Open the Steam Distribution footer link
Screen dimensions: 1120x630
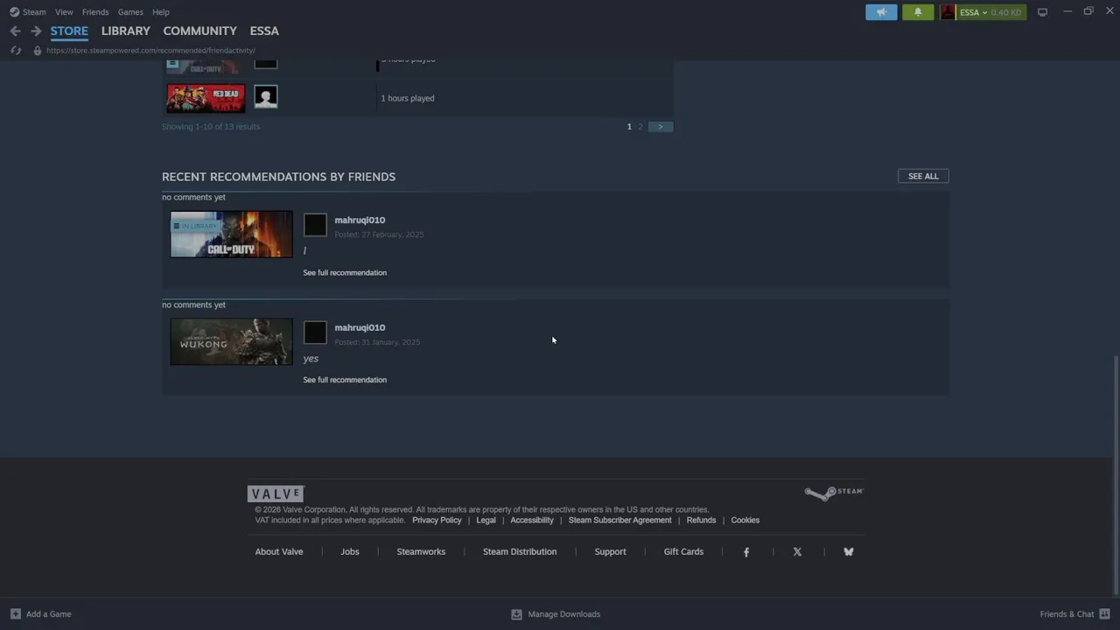pos(520,552)
